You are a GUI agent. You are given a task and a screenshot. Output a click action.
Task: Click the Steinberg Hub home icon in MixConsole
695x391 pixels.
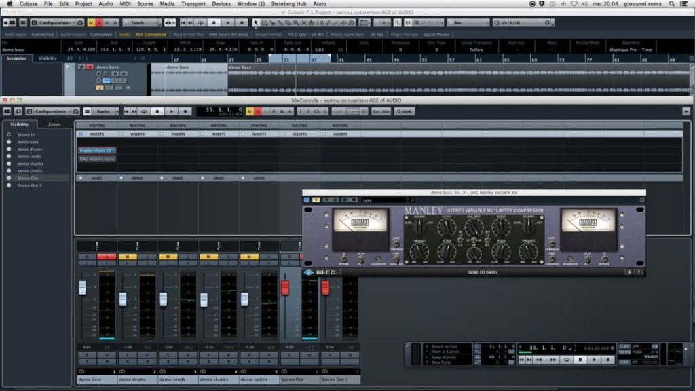(x=75, y=111)
